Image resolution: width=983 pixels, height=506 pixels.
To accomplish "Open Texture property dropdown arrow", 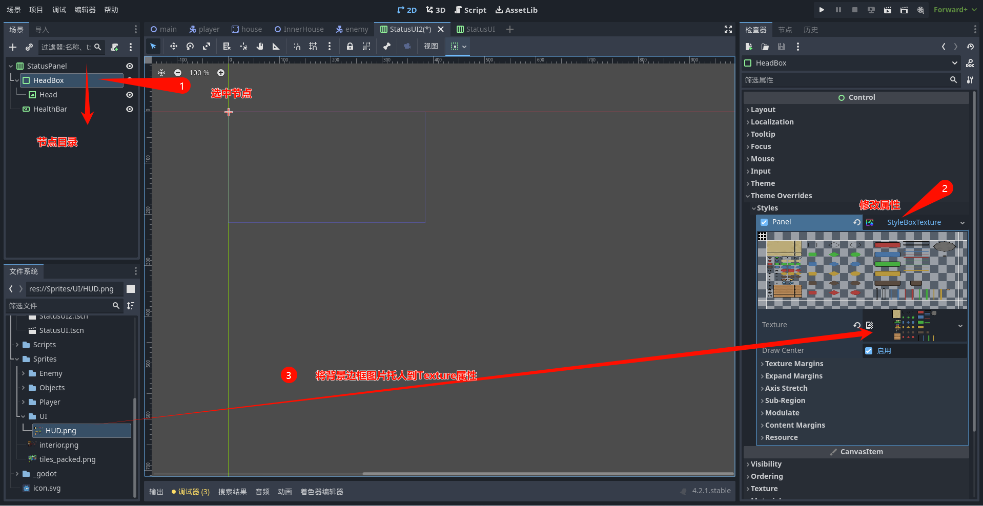I will click(960, 326).
